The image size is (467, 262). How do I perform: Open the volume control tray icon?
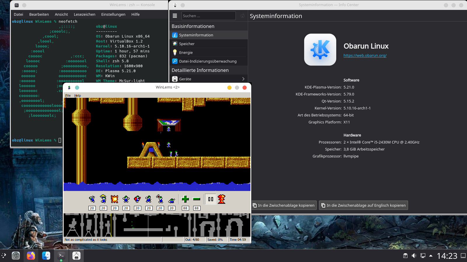(x=414, y=256)
